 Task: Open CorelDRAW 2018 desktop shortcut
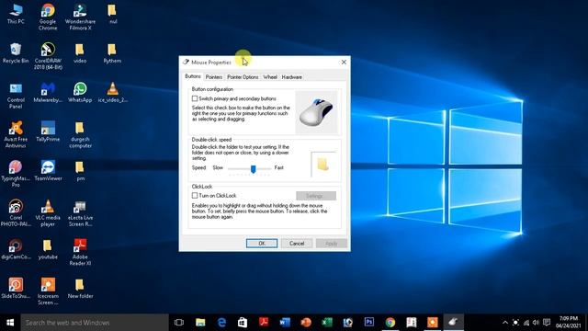(48, 56)
